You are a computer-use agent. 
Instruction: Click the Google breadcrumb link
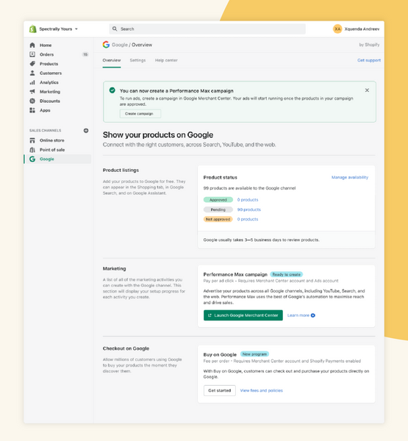click(x=120, y=45)
